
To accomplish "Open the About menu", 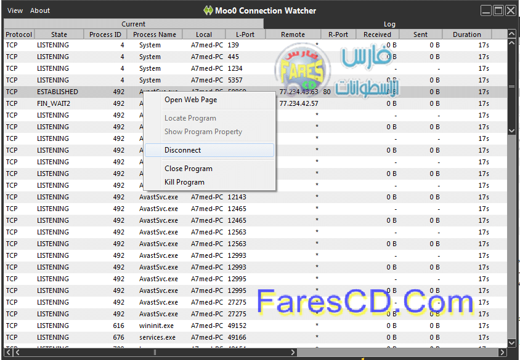I will click(x=40, y=10).
